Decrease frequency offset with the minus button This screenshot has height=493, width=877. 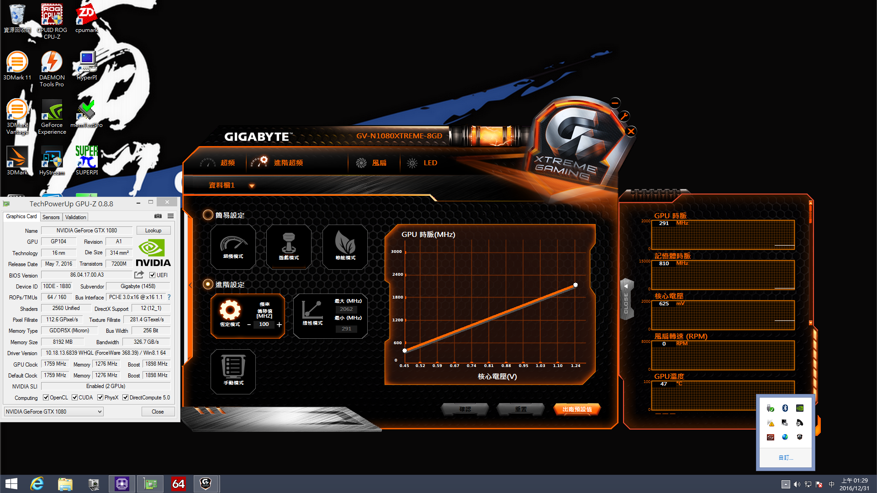click(249, 325)
